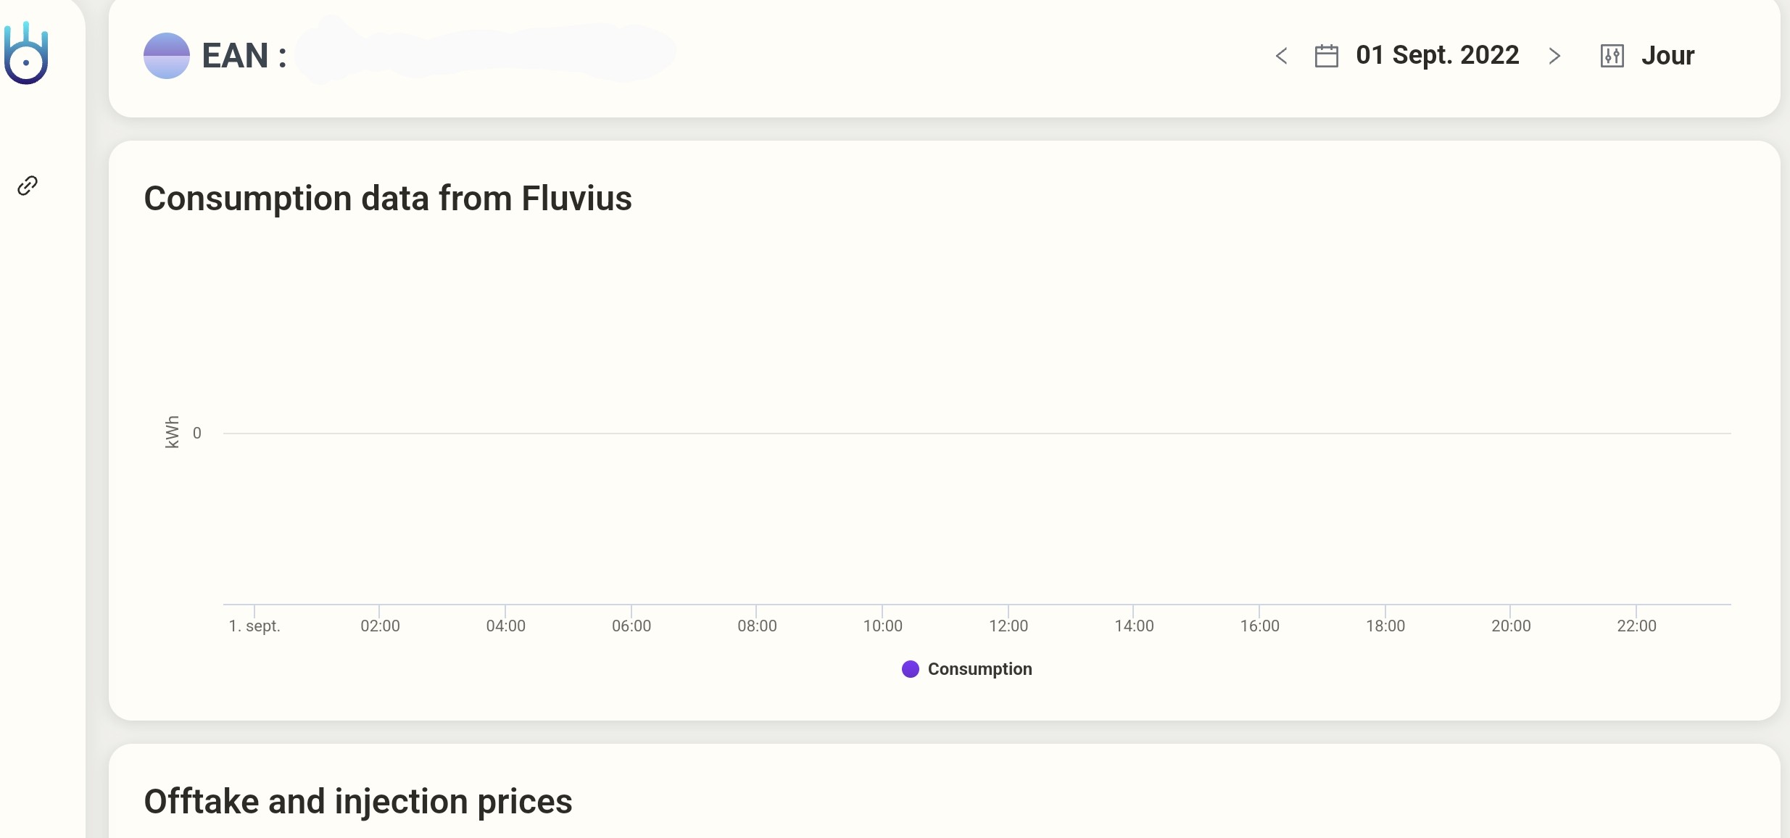Click the 1. sept. axis label
The width and height of the screenshot is (1790, 838).
coord(254,626)
